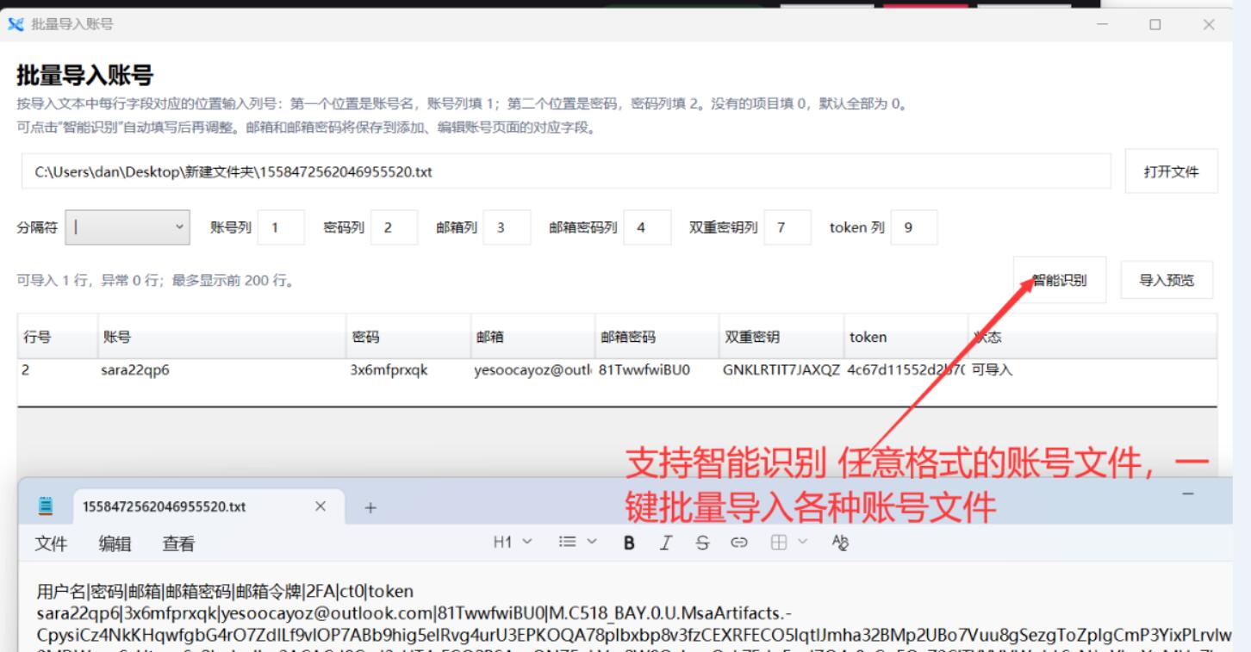Open the 查看 menu in Notepad

tap(178, 543)
